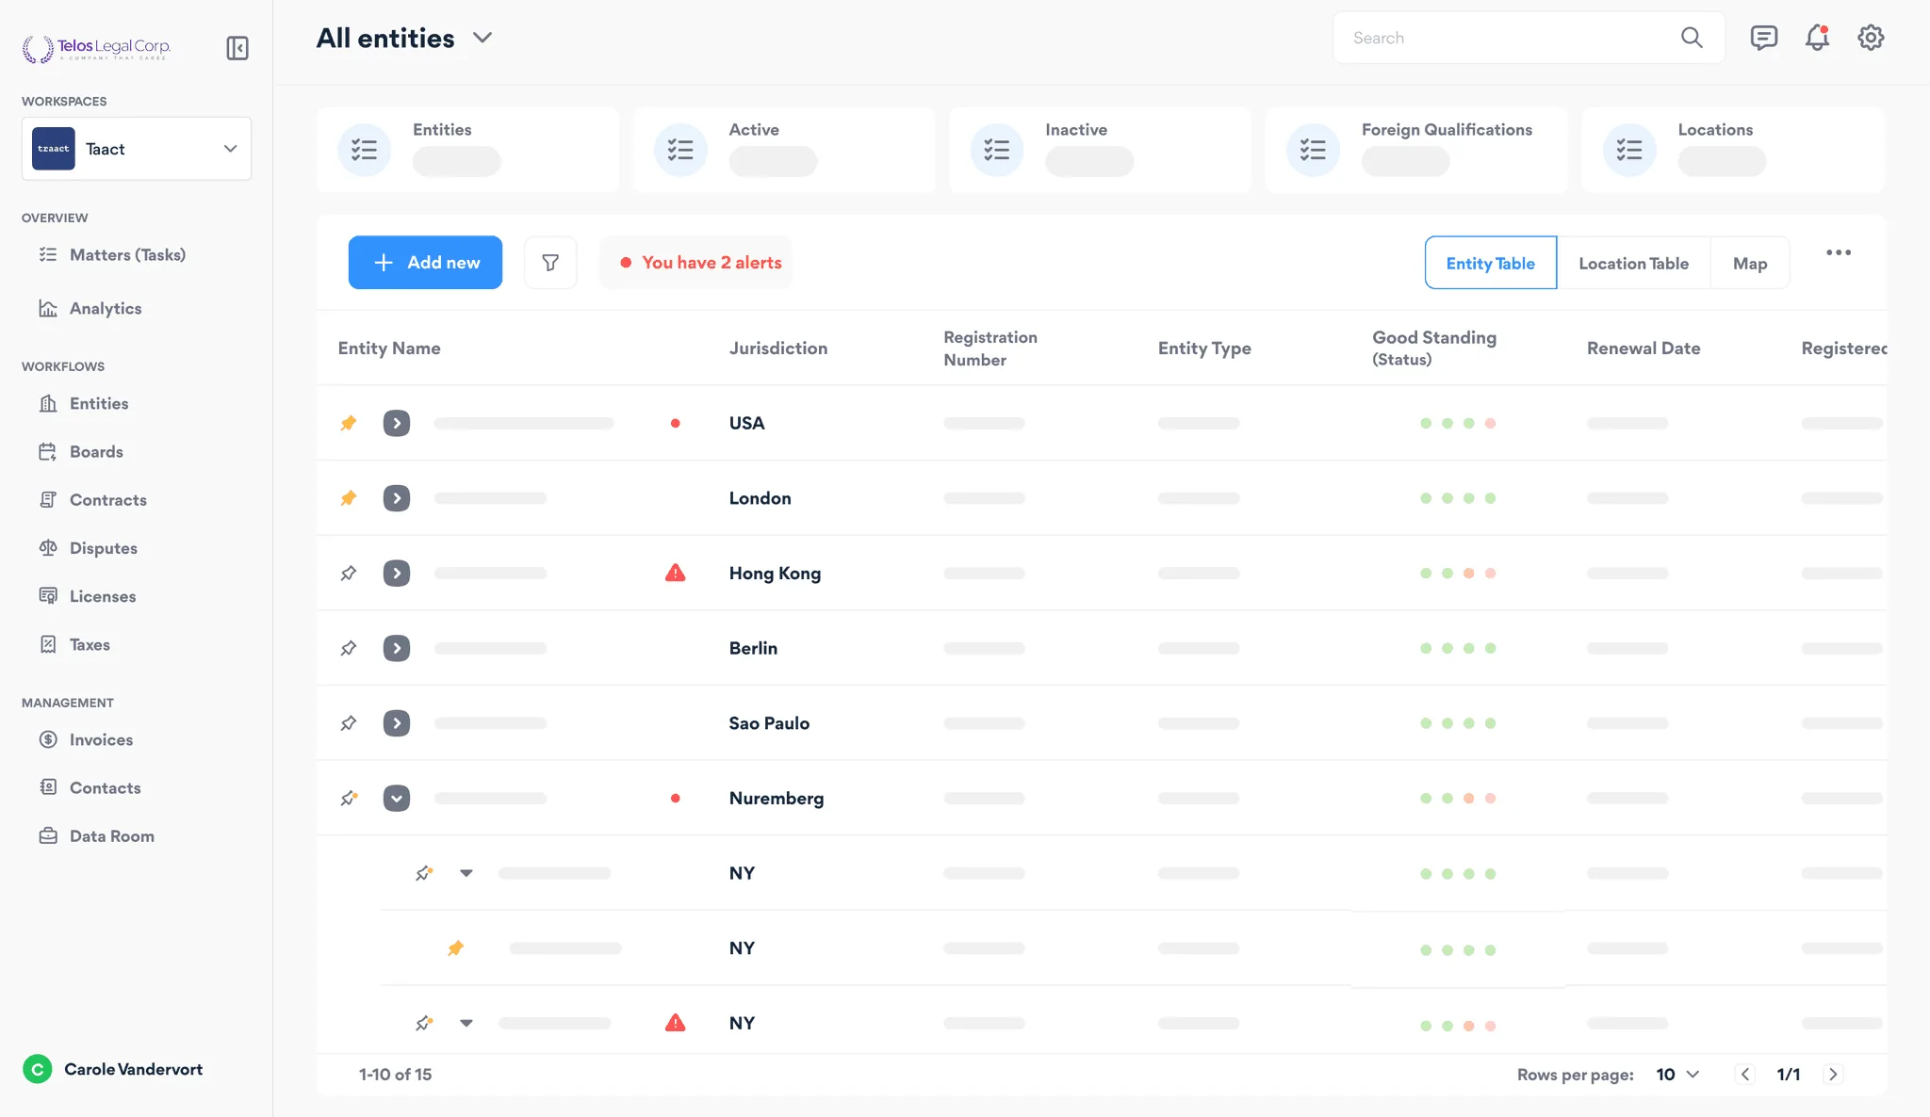The width and height of the screenshot is (1930, 1117).
Task: Pin the Sao Paulo entity row
Action: coord(349,723)
